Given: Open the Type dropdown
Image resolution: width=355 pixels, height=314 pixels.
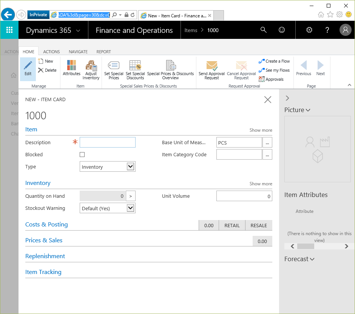Looking at the screenshot, I should point(130,166).
